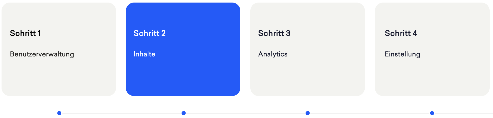Click the Einstellung label

point(402,54)
